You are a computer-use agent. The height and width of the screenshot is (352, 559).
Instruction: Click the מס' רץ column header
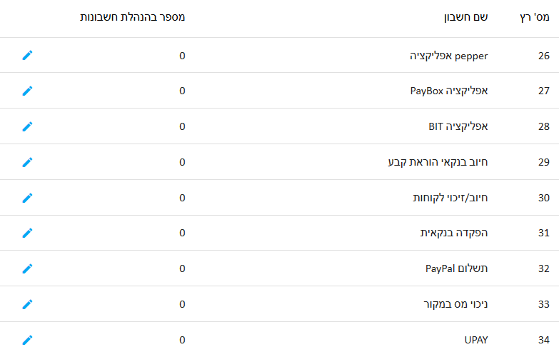coord(535,17)
